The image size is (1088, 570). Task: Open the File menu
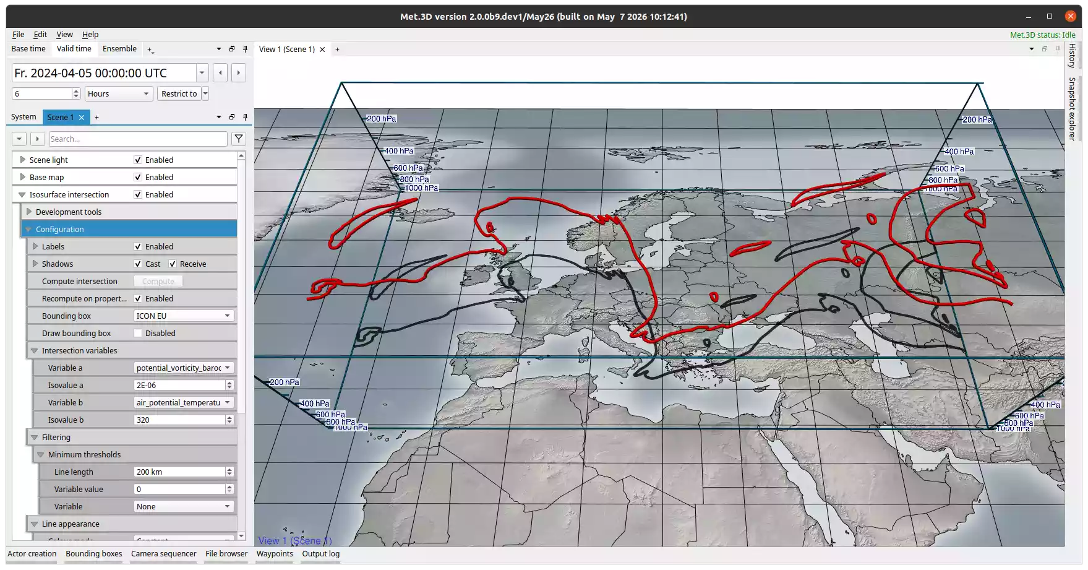click(19, 35)
